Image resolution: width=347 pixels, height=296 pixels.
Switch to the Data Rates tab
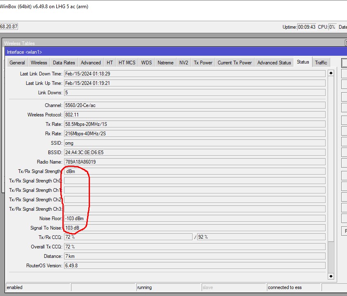click(64, 62)
